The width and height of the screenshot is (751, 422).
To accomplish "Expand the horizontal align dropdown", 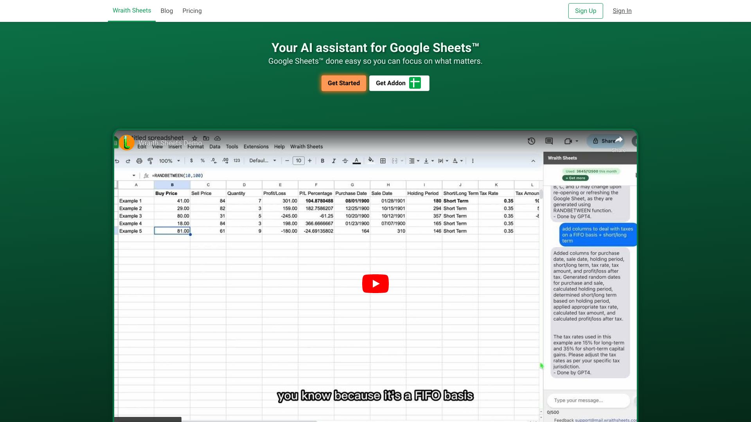I will [x=414, y=161].
